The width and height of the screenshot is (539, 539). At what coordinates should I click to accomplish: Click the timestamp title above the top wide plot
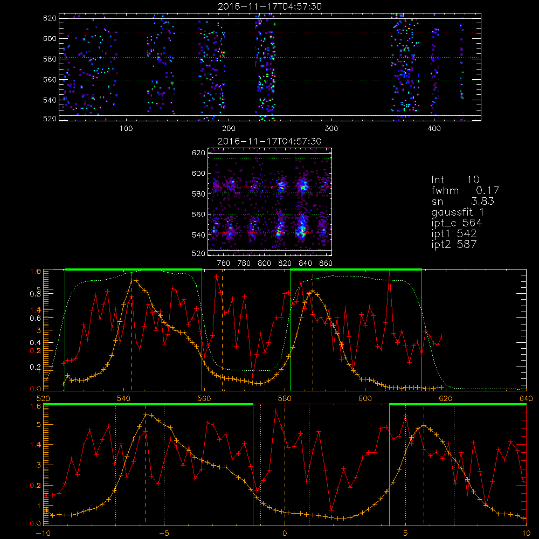coord(270,6)
